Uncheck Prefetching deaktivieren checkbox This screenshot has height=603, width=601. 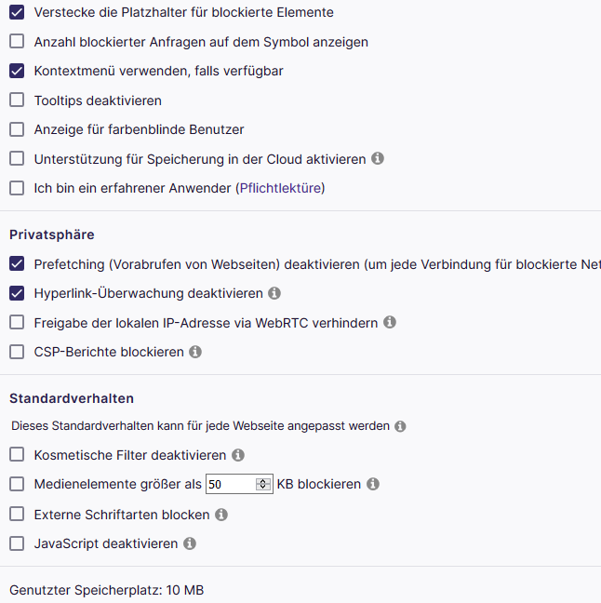pyautogui.click(x=17, y=264)
